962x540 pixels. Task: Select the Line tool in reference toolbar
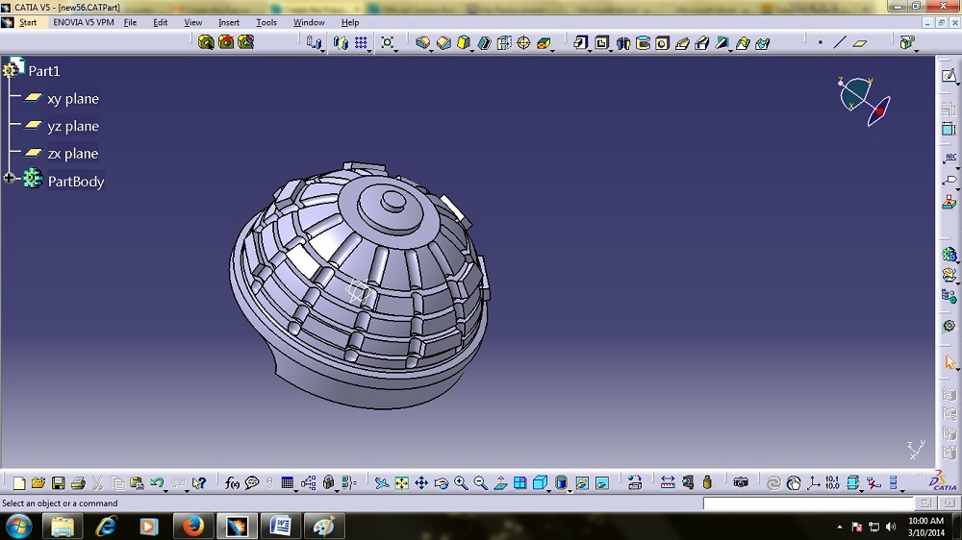coord(840,43)
